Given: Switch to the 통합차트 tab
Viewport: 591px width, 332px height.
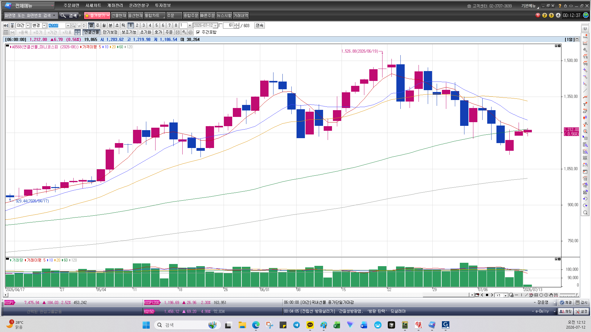Looking at the screenshot, I should pos(155,15).
